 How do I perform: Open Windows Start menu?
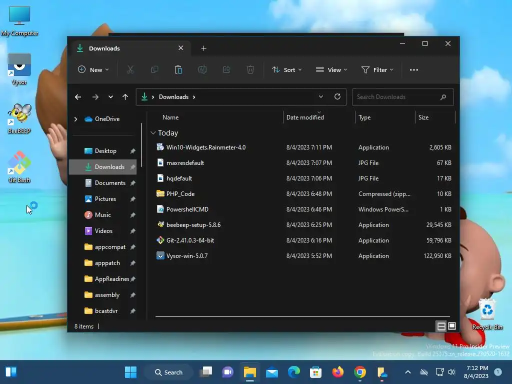(x=130, y=372)
